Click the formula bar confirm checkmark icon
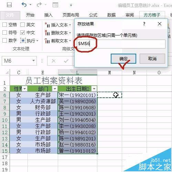This screenshot has height=172, width=172. 66,61
